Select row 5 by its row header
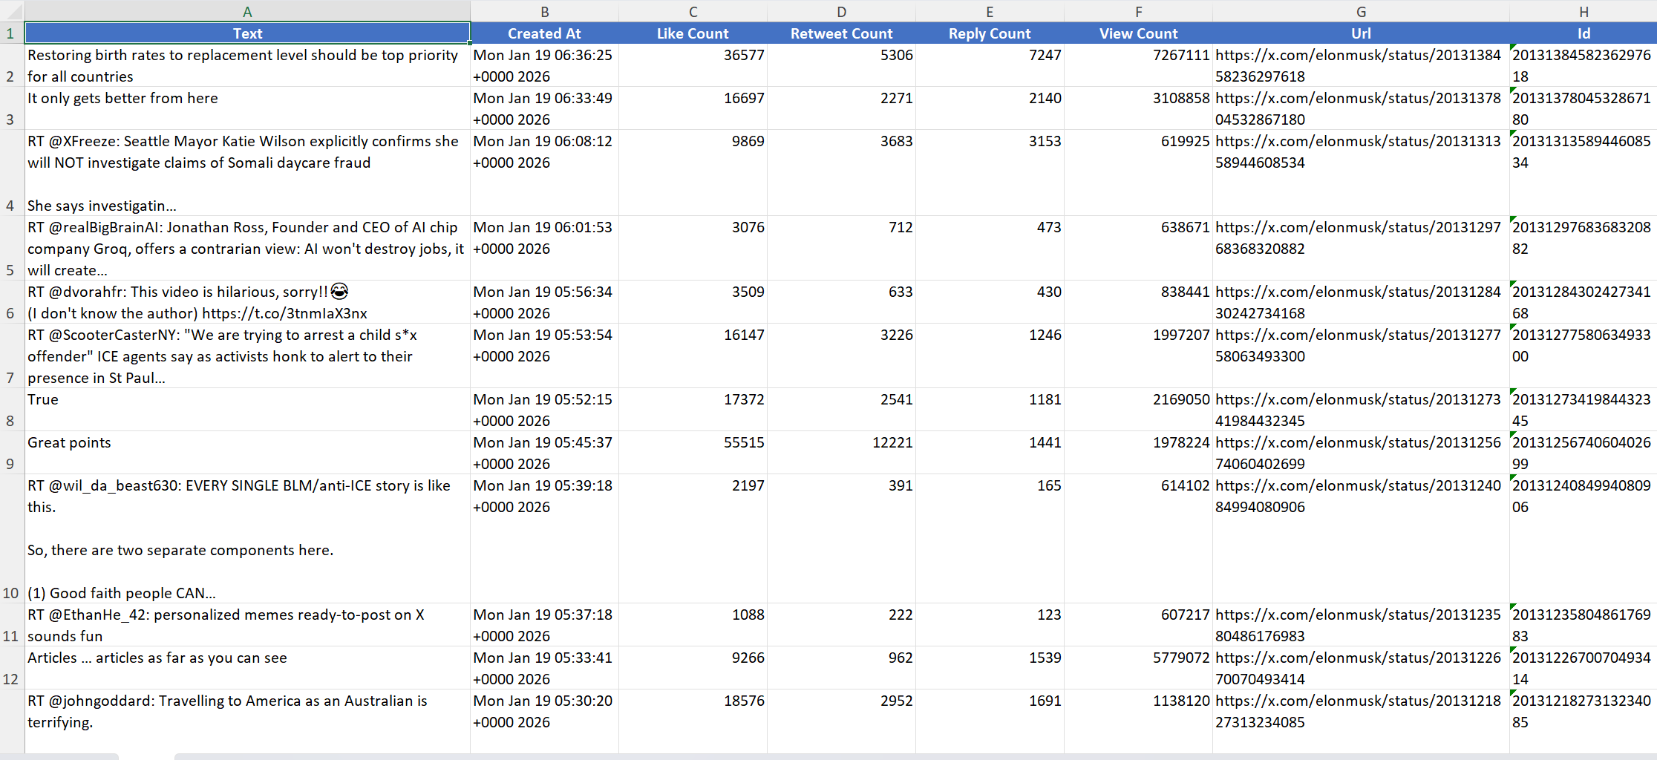Screen dimensions: 1657x760 (11, 249)
